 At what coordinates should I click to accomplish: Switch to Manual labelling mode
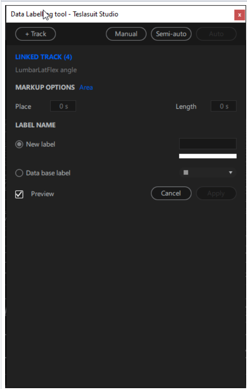pos(126,34)
